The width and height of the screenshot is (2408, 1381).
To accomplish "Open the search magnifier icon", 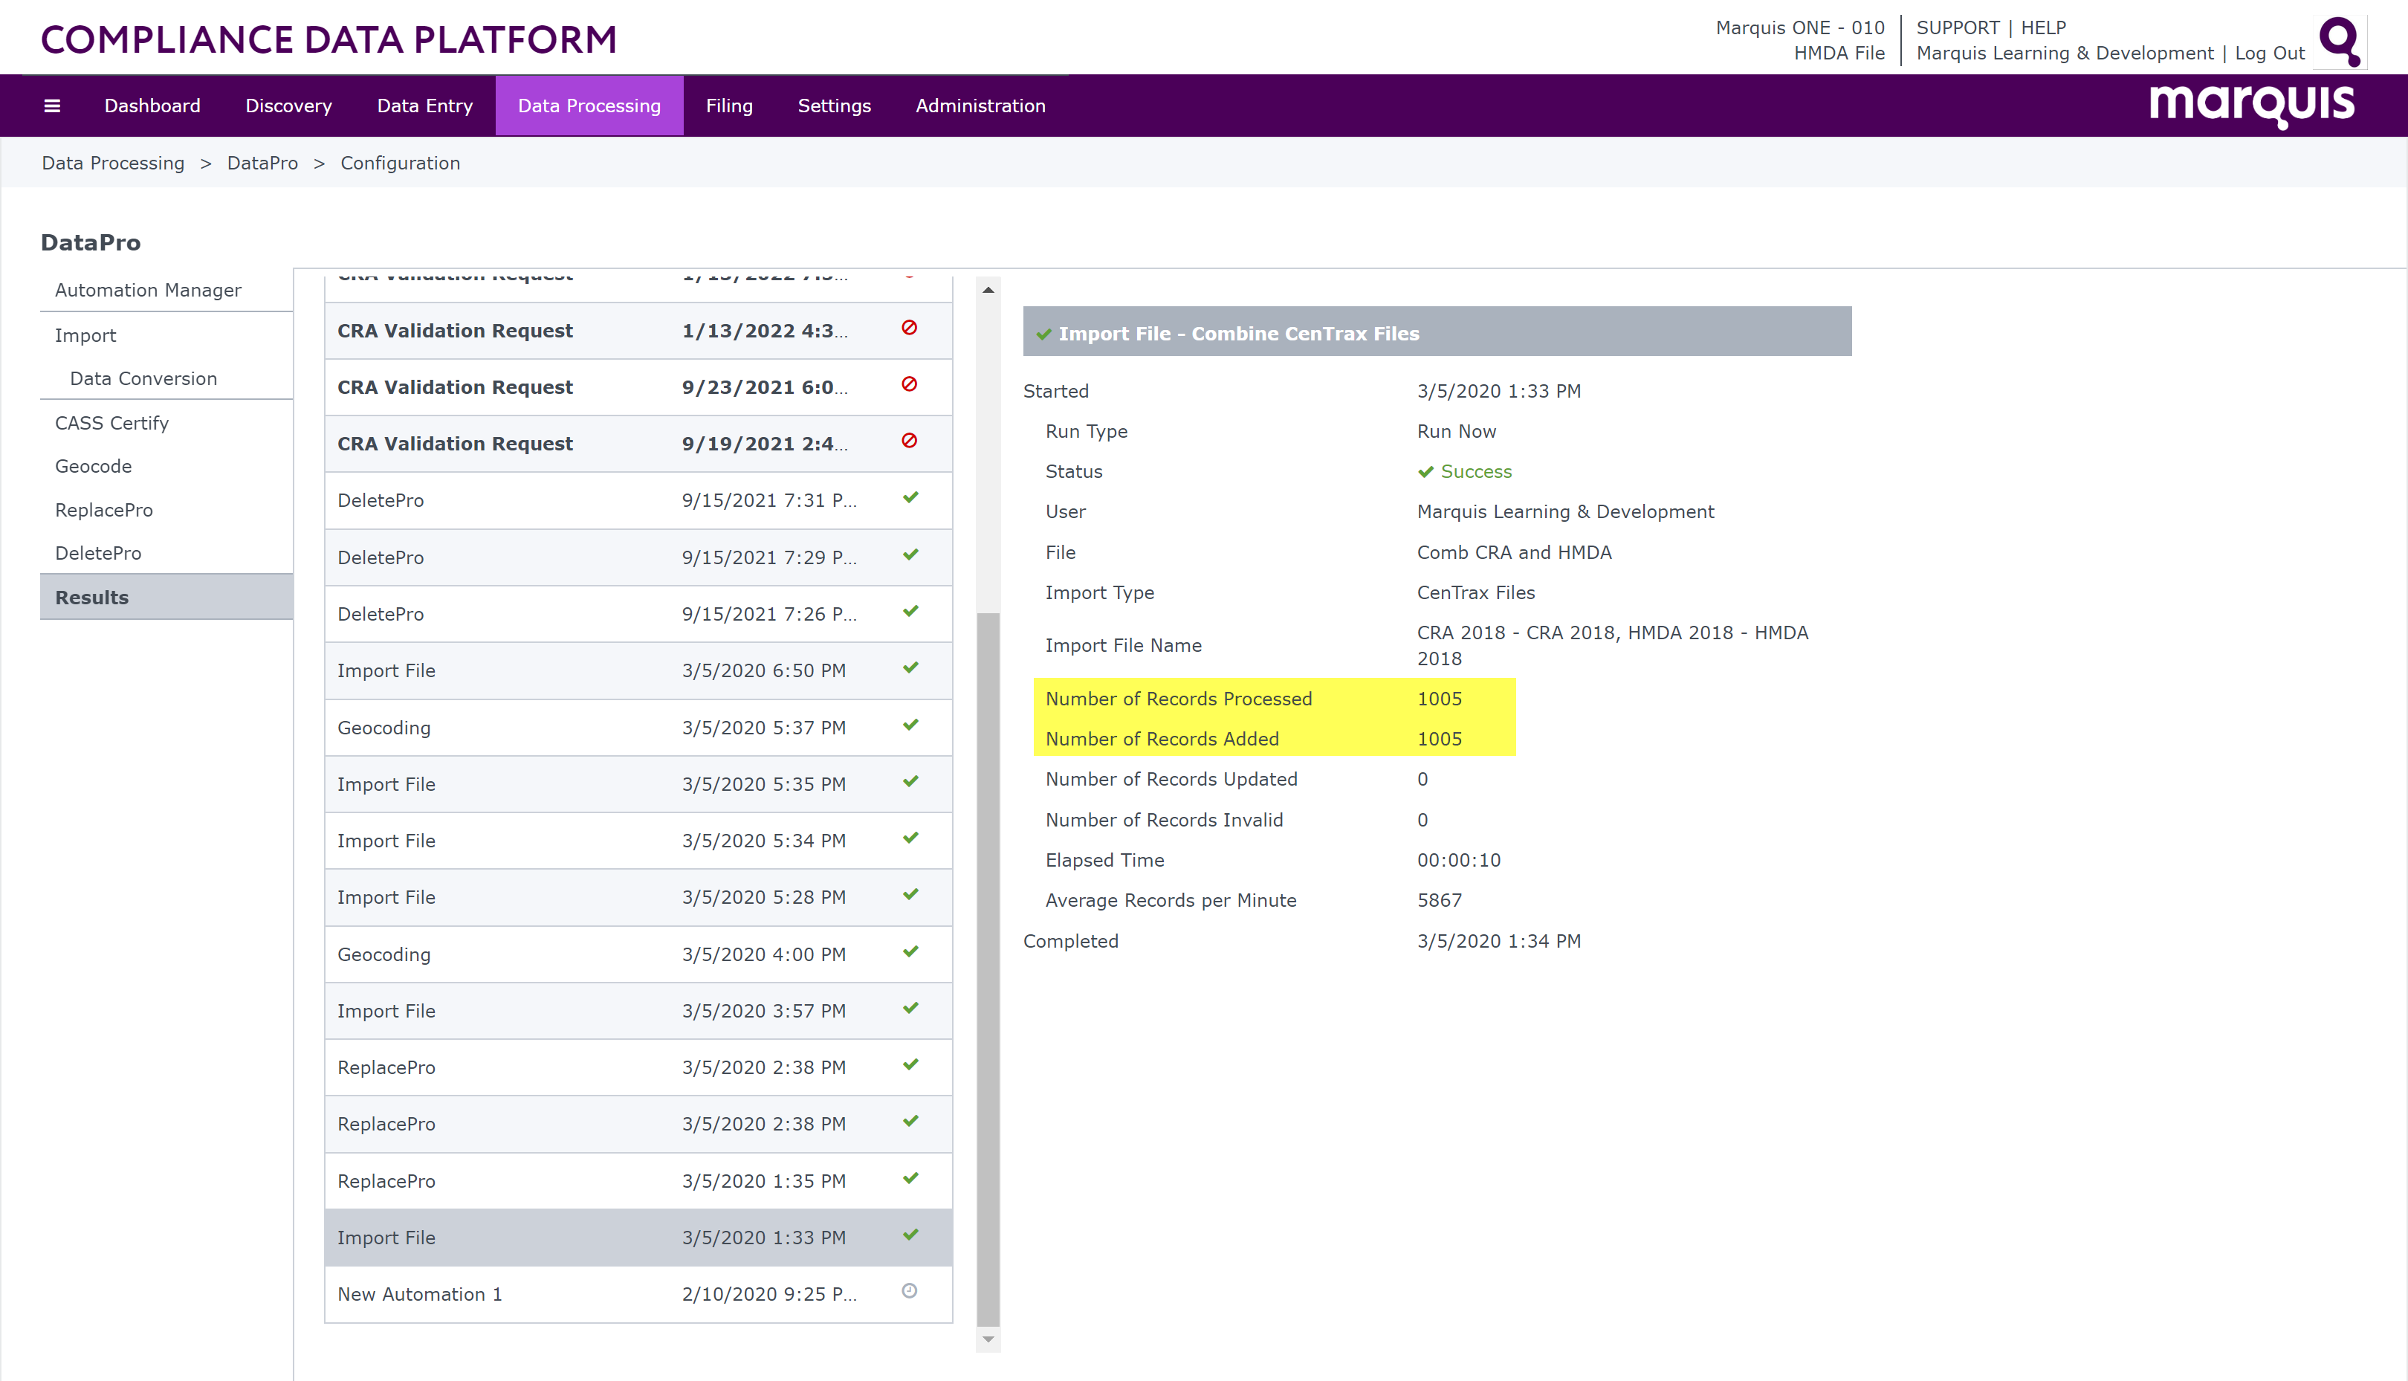I will 2339,42.
